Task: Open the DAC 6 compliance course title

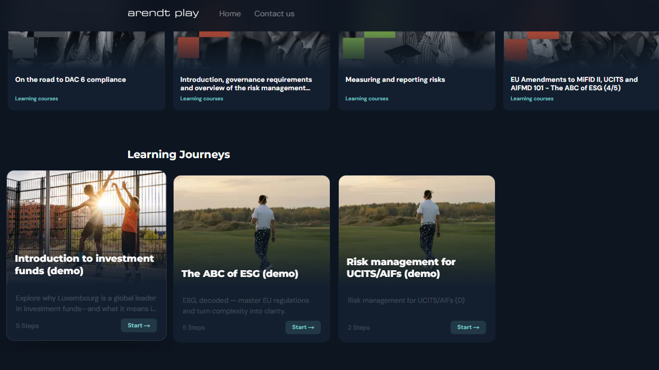Action: (x=71, y=80)
